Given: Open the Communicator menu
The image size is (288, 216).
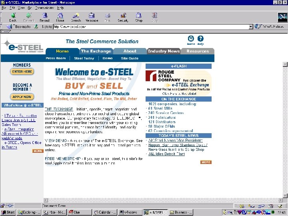Looking at the screenshot, I should (x=44, y=8).
